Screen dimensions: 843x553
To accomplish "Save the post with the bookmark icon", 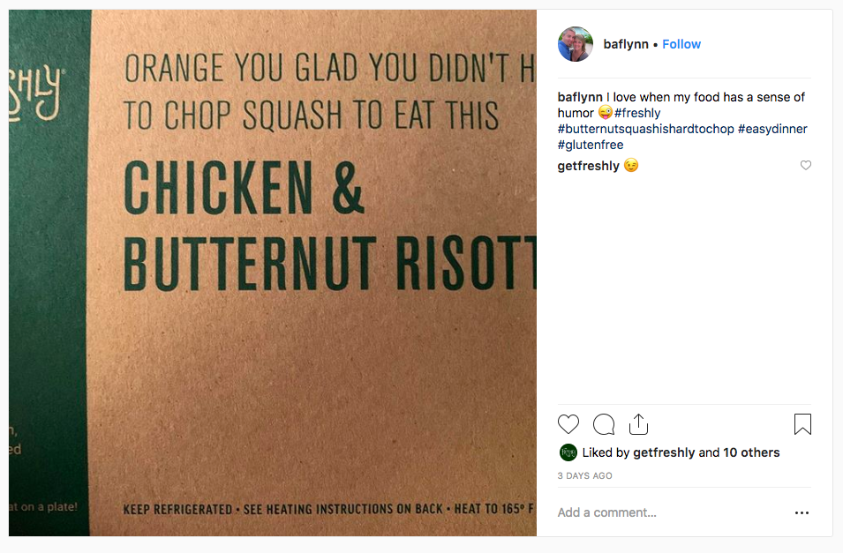I will (x=802, y=424).
